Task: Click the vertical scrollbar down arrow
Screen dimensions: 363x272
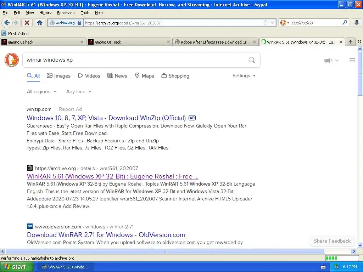Action: coord(360,245)
